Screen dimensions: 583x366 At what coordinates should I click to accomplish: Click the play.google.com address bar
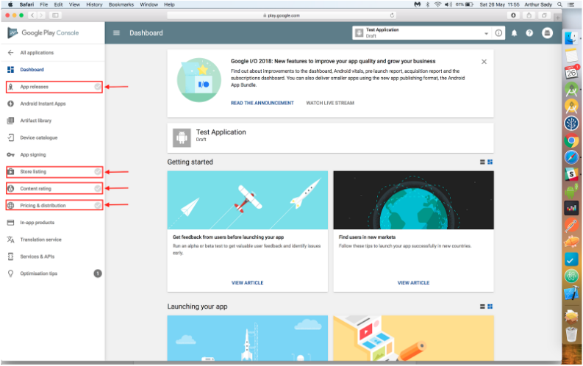point(281,15)
